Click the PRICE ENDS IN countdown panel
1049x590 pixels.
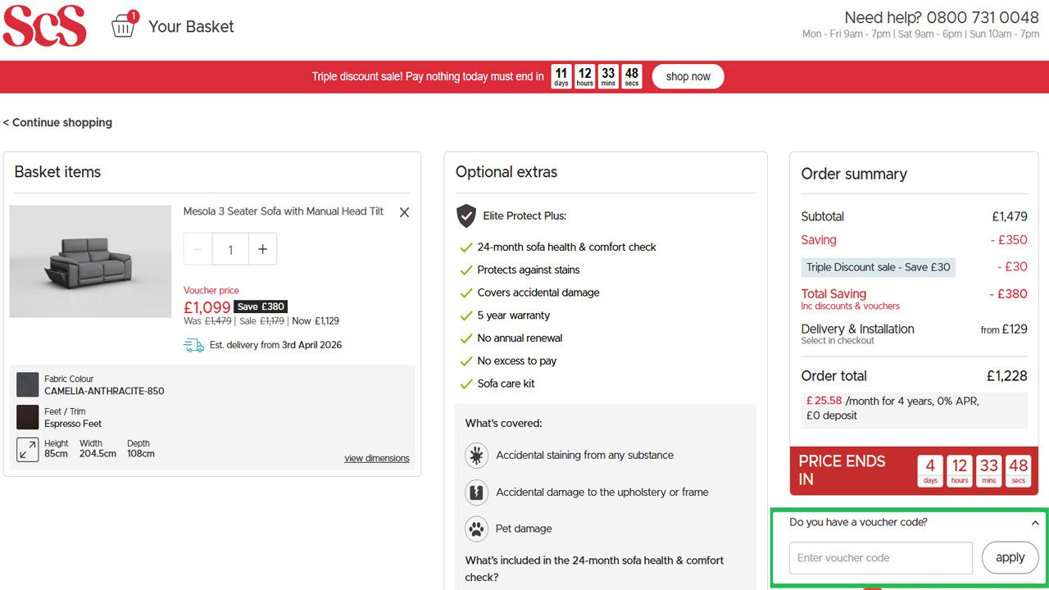click(x=915, y=471)
